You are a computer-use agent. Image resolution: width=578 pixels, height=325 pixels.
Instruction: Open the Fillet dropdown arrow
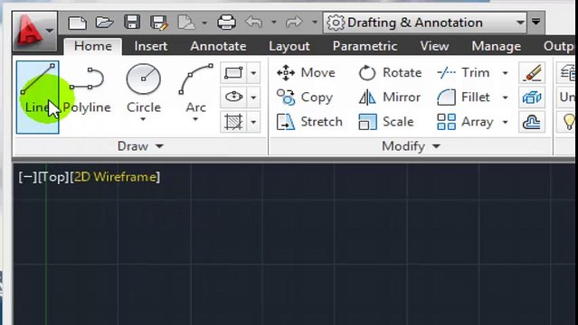506,97
